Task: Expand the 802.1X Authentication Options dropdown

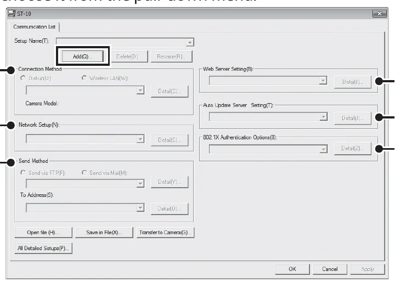Action: (x=323, y=149)
